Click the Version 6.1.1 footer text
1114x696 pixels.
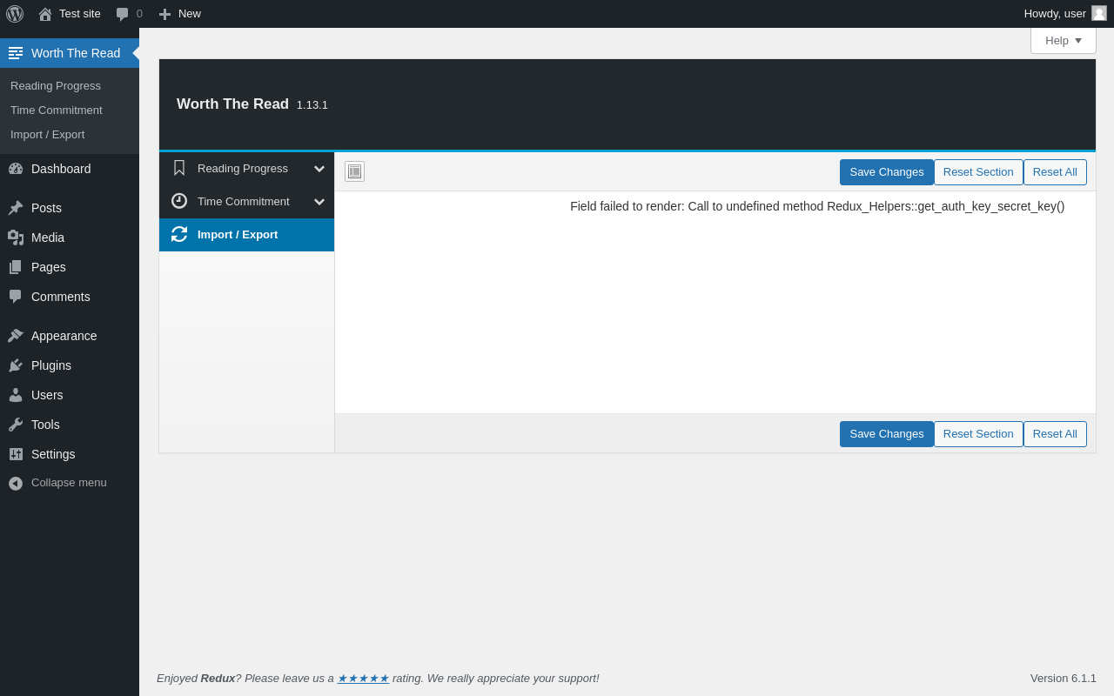[x=1064, y=679]
